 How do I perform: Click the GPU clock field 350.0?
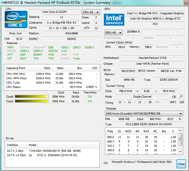[x=121, y=47]
